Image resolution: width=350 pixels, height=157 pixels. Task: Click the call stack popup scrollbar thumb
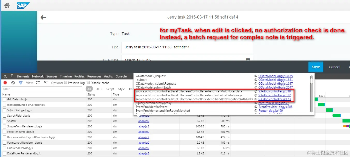pos(312,81)
